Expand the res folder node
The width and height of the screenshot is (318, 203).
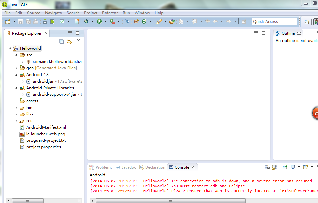click(x=16, y=121)
